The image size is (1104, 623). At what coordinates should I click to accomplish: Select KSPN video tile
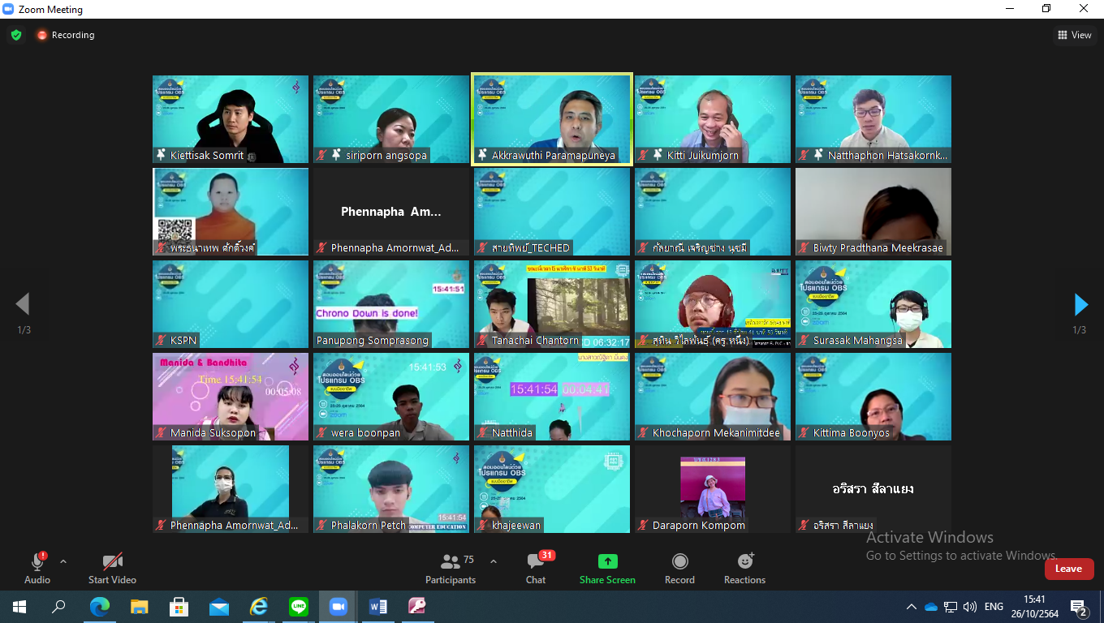coord(231,304)
